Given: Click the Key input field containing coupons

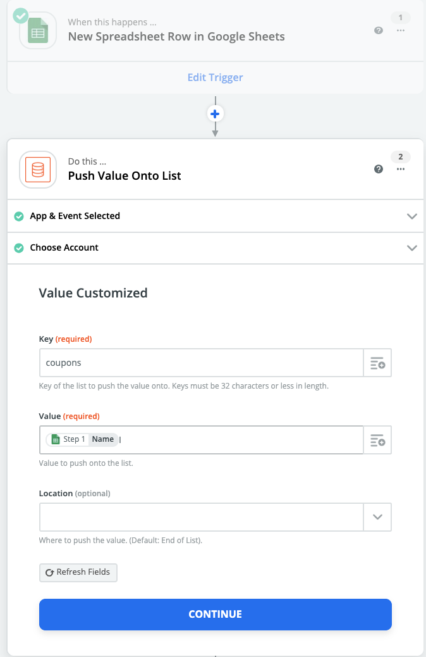Looking at the screenshot, I should pyautogui.click(x=201, y=363).
